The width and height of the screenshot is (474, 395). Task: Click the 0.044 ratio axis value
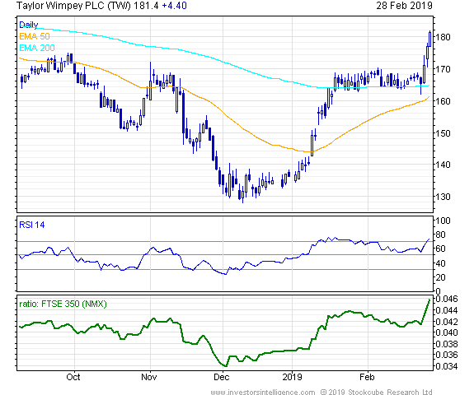(x=447, y=310)
